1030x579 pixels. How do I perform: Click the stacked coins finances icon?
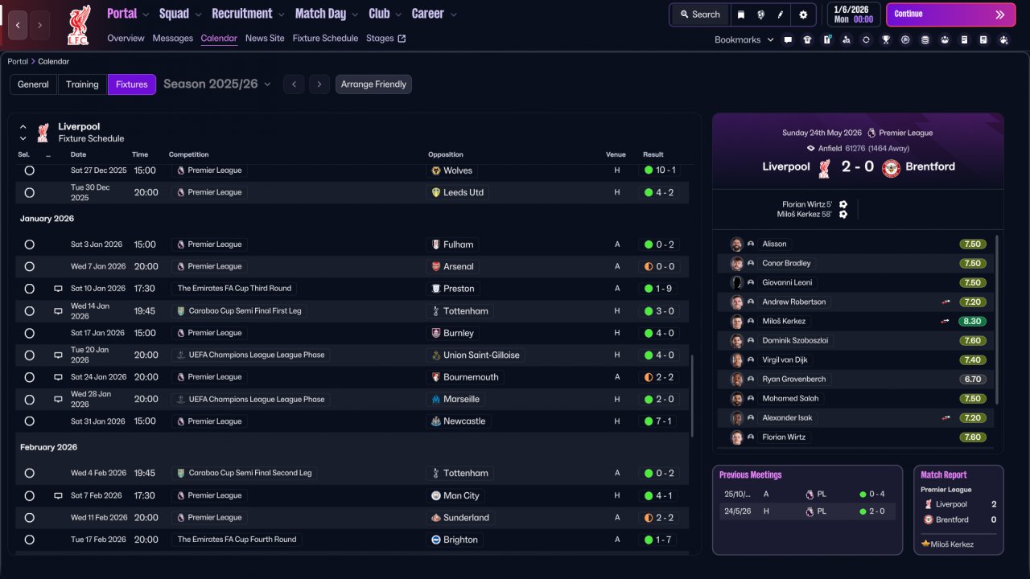pos(925,39)
